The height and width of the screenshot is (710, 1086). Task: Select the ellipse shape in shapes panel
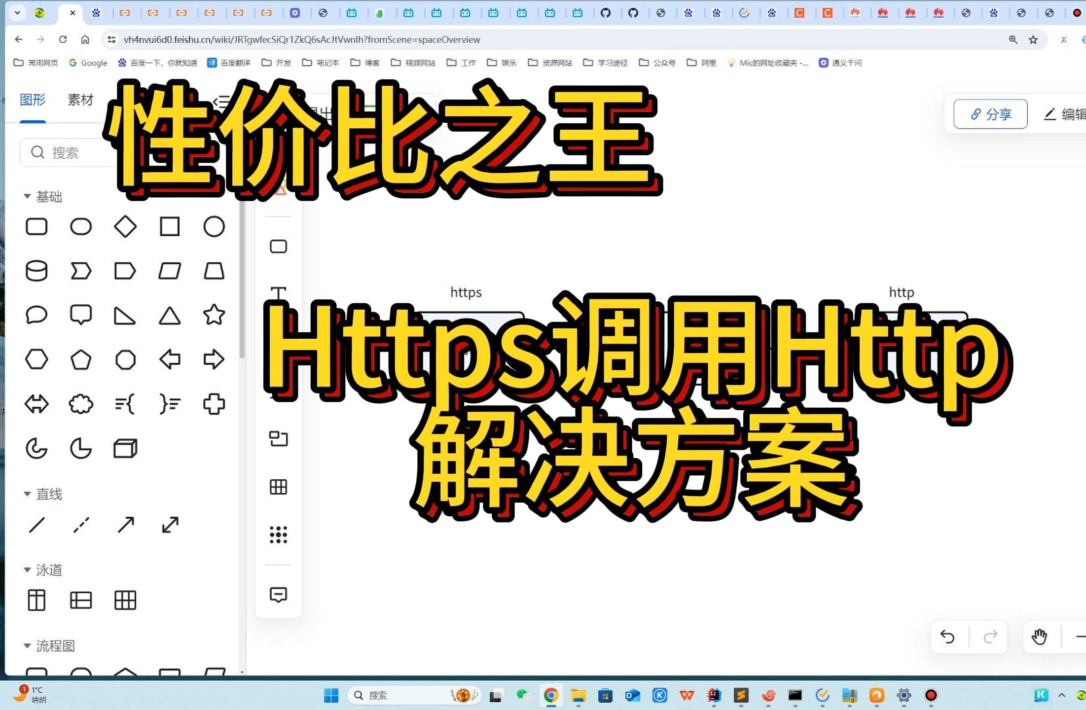tap(81, 226)
